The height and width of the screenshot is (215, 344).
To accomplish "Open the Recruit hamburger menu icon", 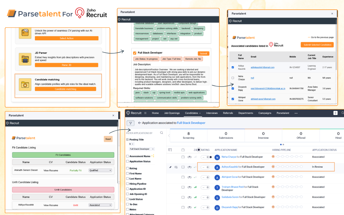I will pos(145,113).
